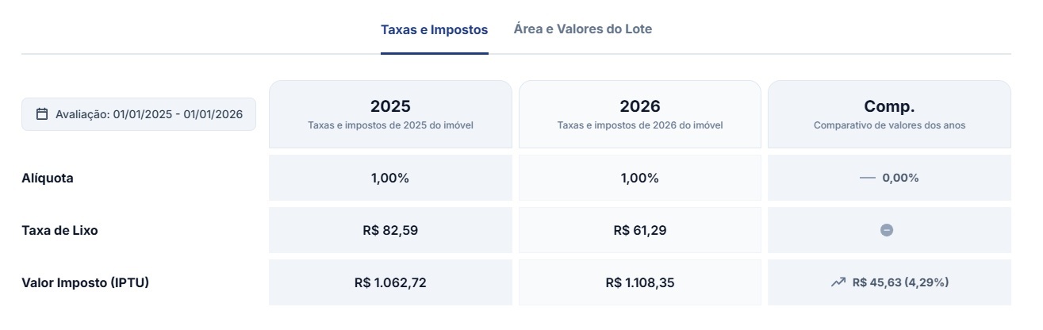Click the R$ 1.062,72 IPTU value
This screenshot has width=1043, height=330.
[390, 282]
